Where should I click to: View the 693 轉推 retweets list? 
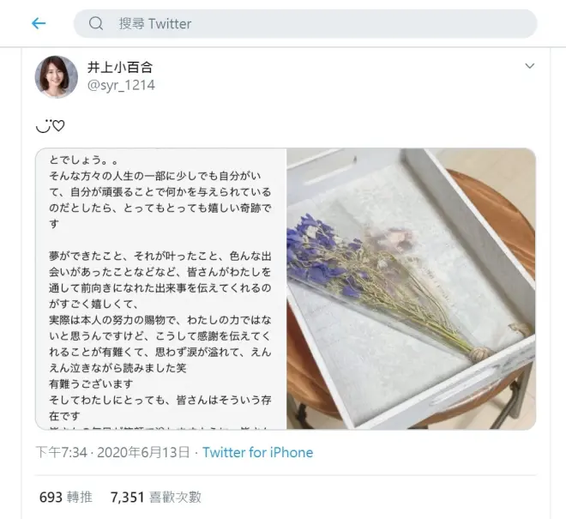click(66, 498)
